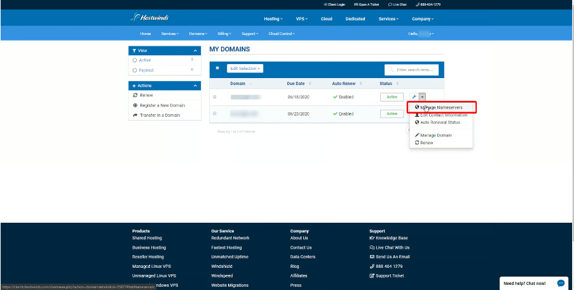Image resolution: width=574 pixels, height=290 pixels.
Task: Open the Dedicated page
Action: [x=355, y=18]
